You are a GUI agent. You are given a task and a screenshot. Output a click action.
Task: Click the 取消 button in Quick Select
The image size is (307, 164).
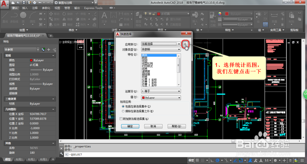[153, 127]
